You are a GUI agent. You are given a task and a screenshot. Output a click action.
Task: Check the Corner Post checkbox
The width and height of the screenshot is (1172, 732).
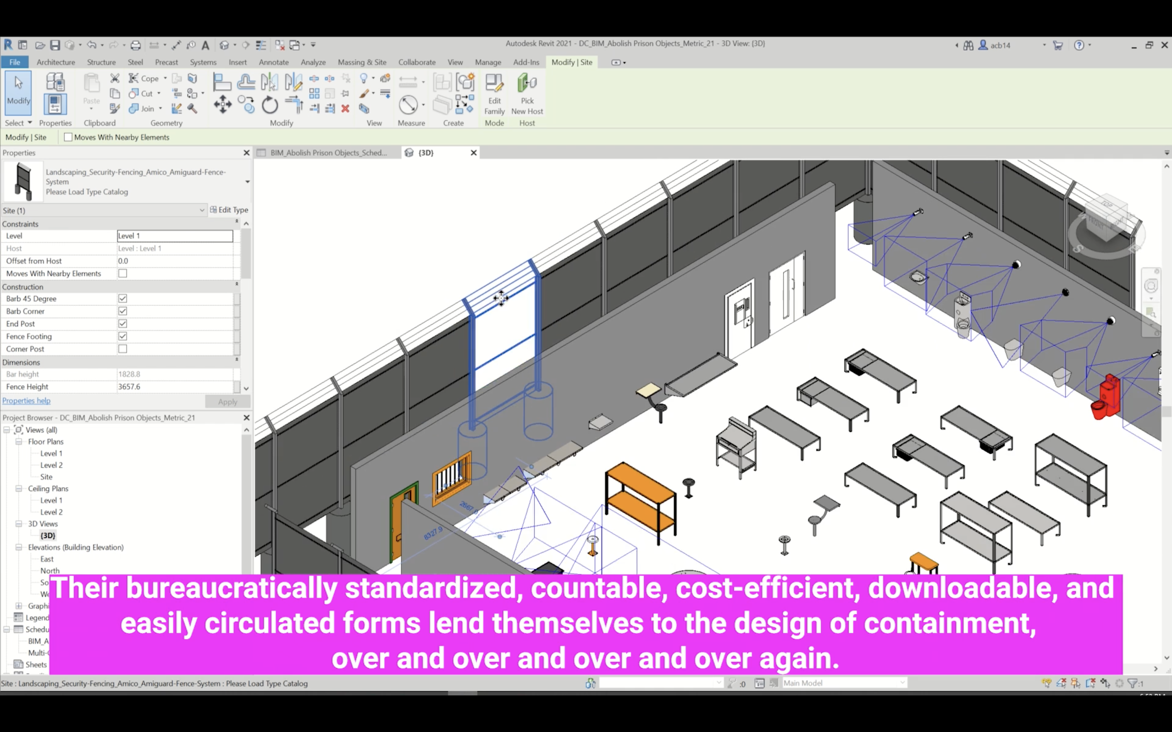tap(122, 349)
